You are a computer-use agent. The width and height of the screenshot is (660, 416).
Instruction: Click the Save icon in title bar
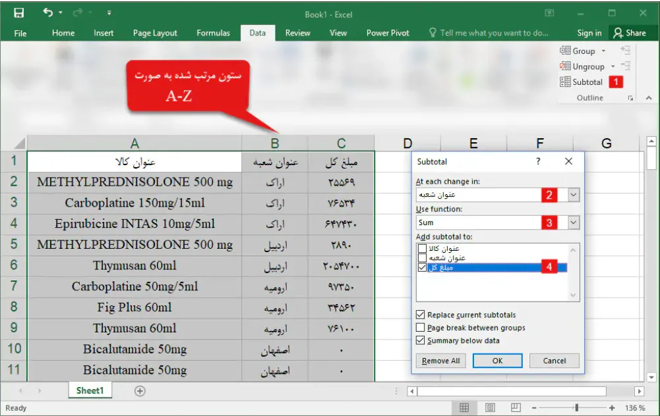(18, 13)
